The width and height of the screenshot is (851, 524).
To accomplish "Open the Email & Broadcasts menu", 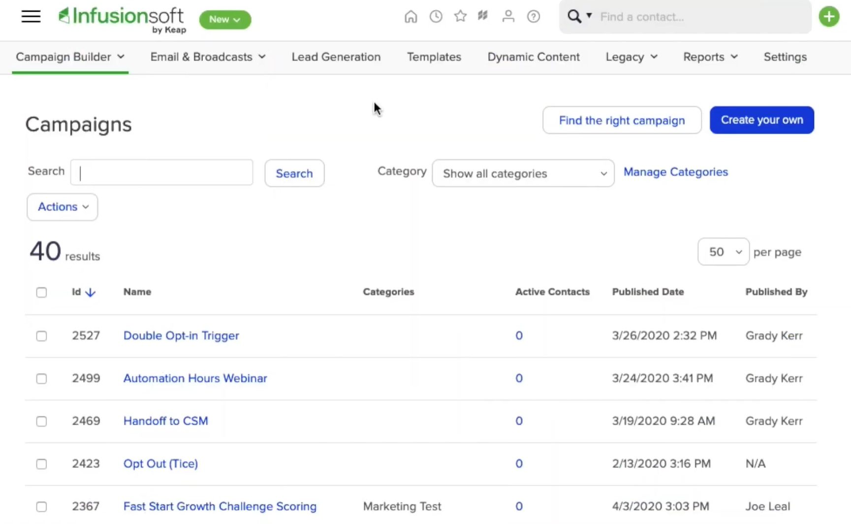I will click(207, 57).
